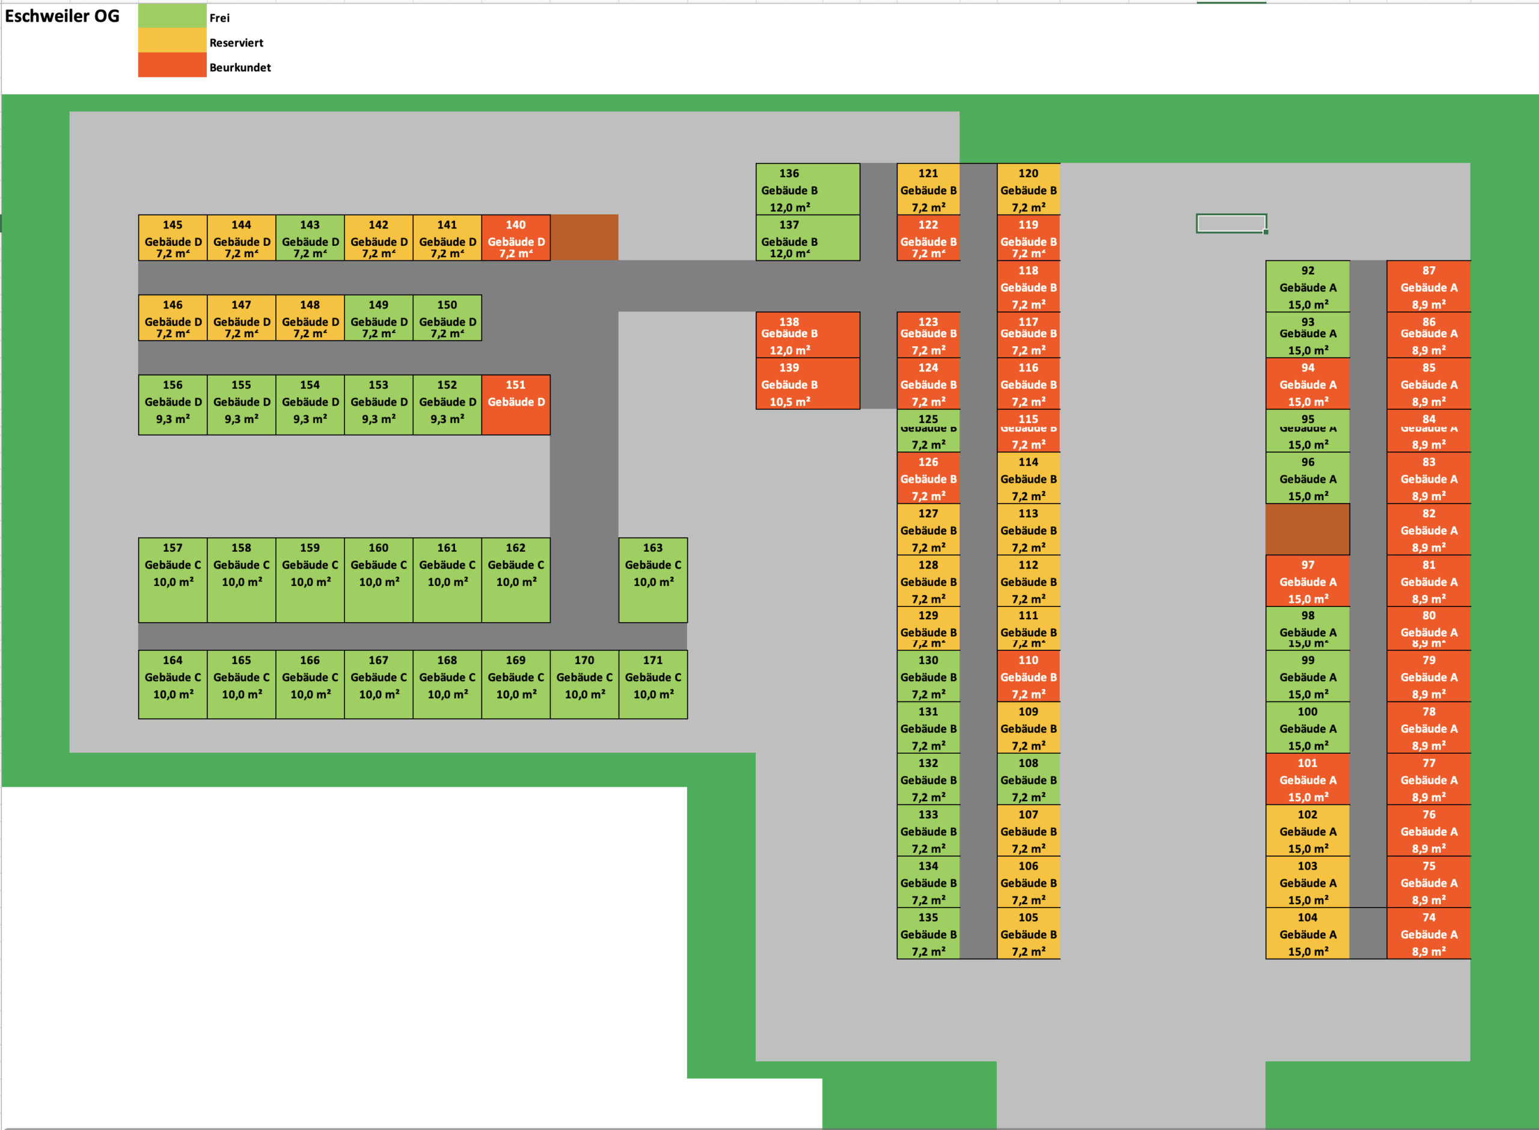The image size is (1539, 1130).
Task: Click the brown cell below unit 96
Action: click(x=1307, y=530)
